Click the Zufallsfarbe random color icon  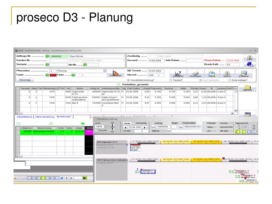pos(115,73)
